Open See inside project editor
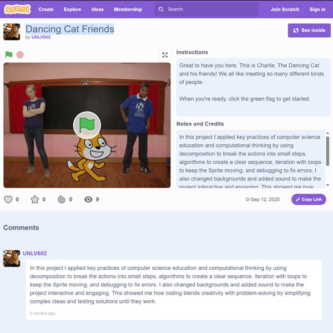 (x=309, y=31)
